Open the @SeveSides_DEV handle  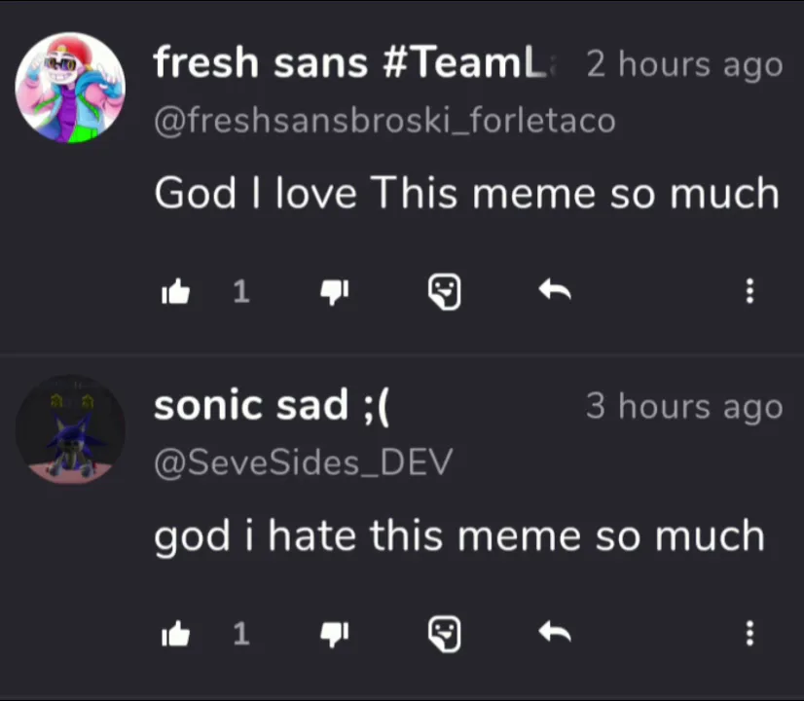click(x=303, y=463)
